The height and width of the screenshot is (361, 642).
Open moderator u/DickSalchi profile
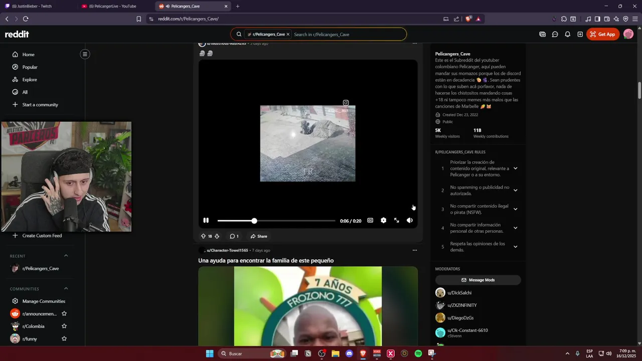(x=459, y=293)
